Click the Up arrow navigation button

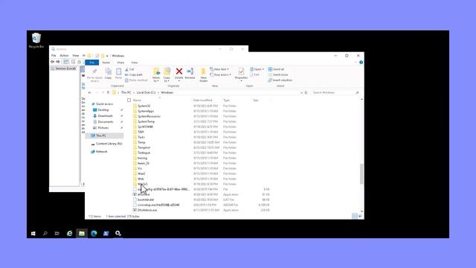[108, 92]
